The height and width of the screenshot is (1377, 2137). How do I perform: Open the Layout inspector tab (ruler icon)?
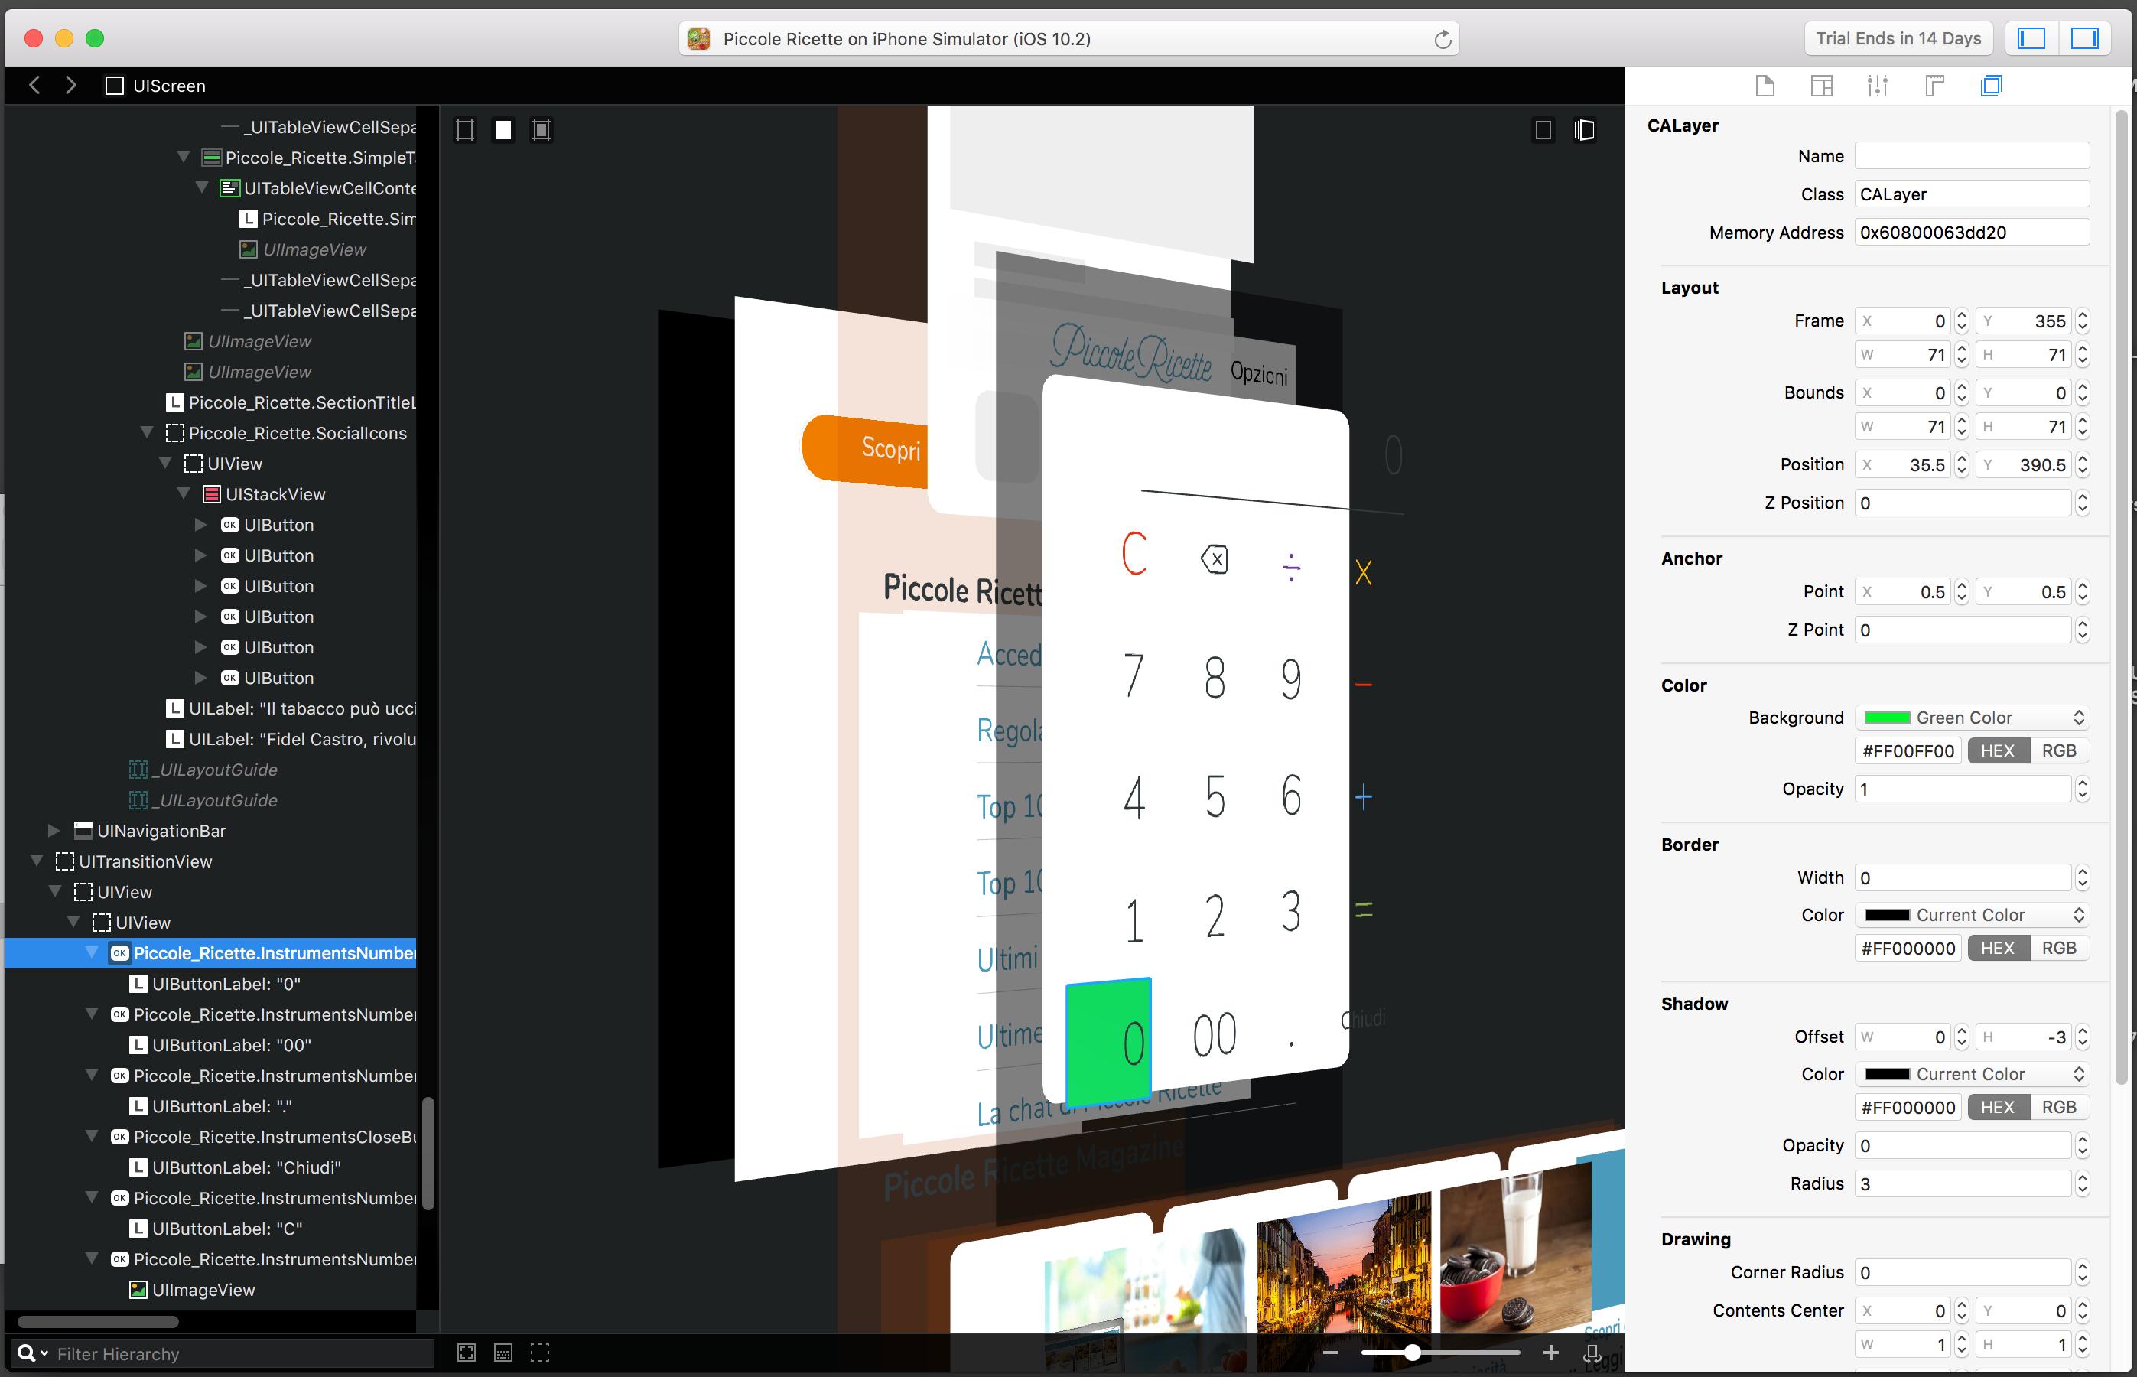(1934, 86)
